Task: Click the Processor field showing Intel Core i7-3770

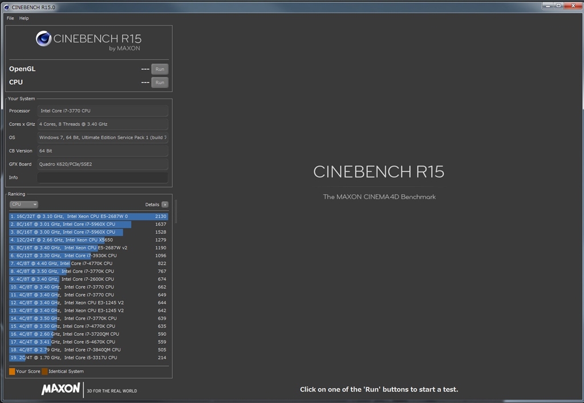Action: 103,110
